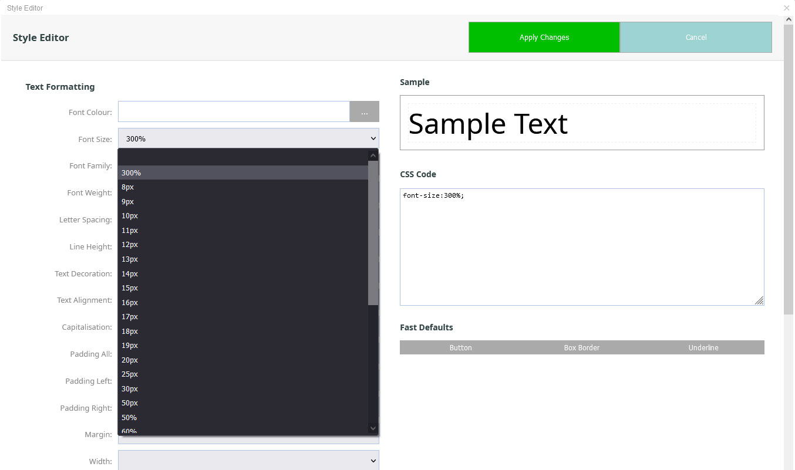Open the font colour picker ellipsis button
Viewport: 795px width, 470px height.
(364, 112)
